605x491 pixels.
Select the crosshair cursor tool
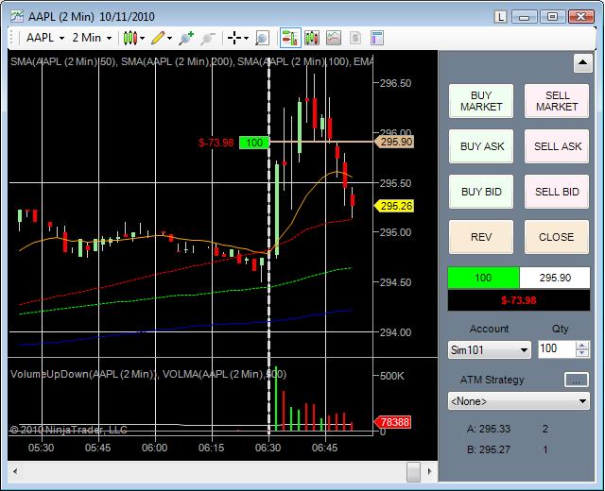[234, 38]
